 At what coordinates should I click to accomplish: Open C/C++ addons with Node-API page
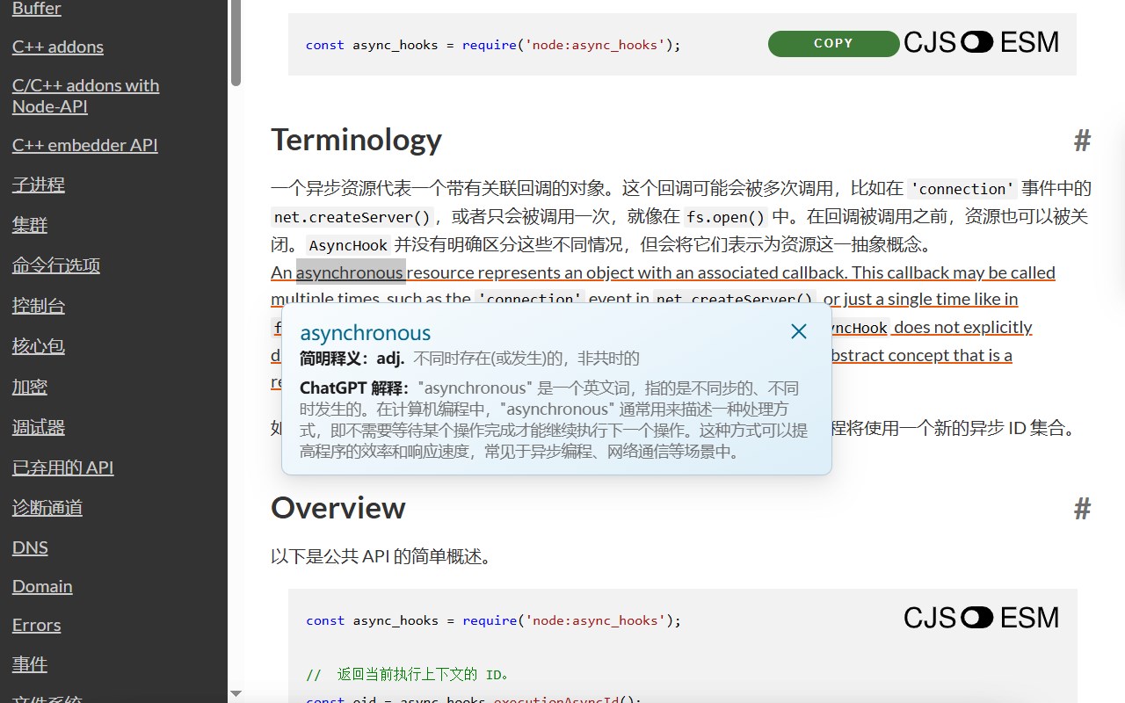click(85, 96)
